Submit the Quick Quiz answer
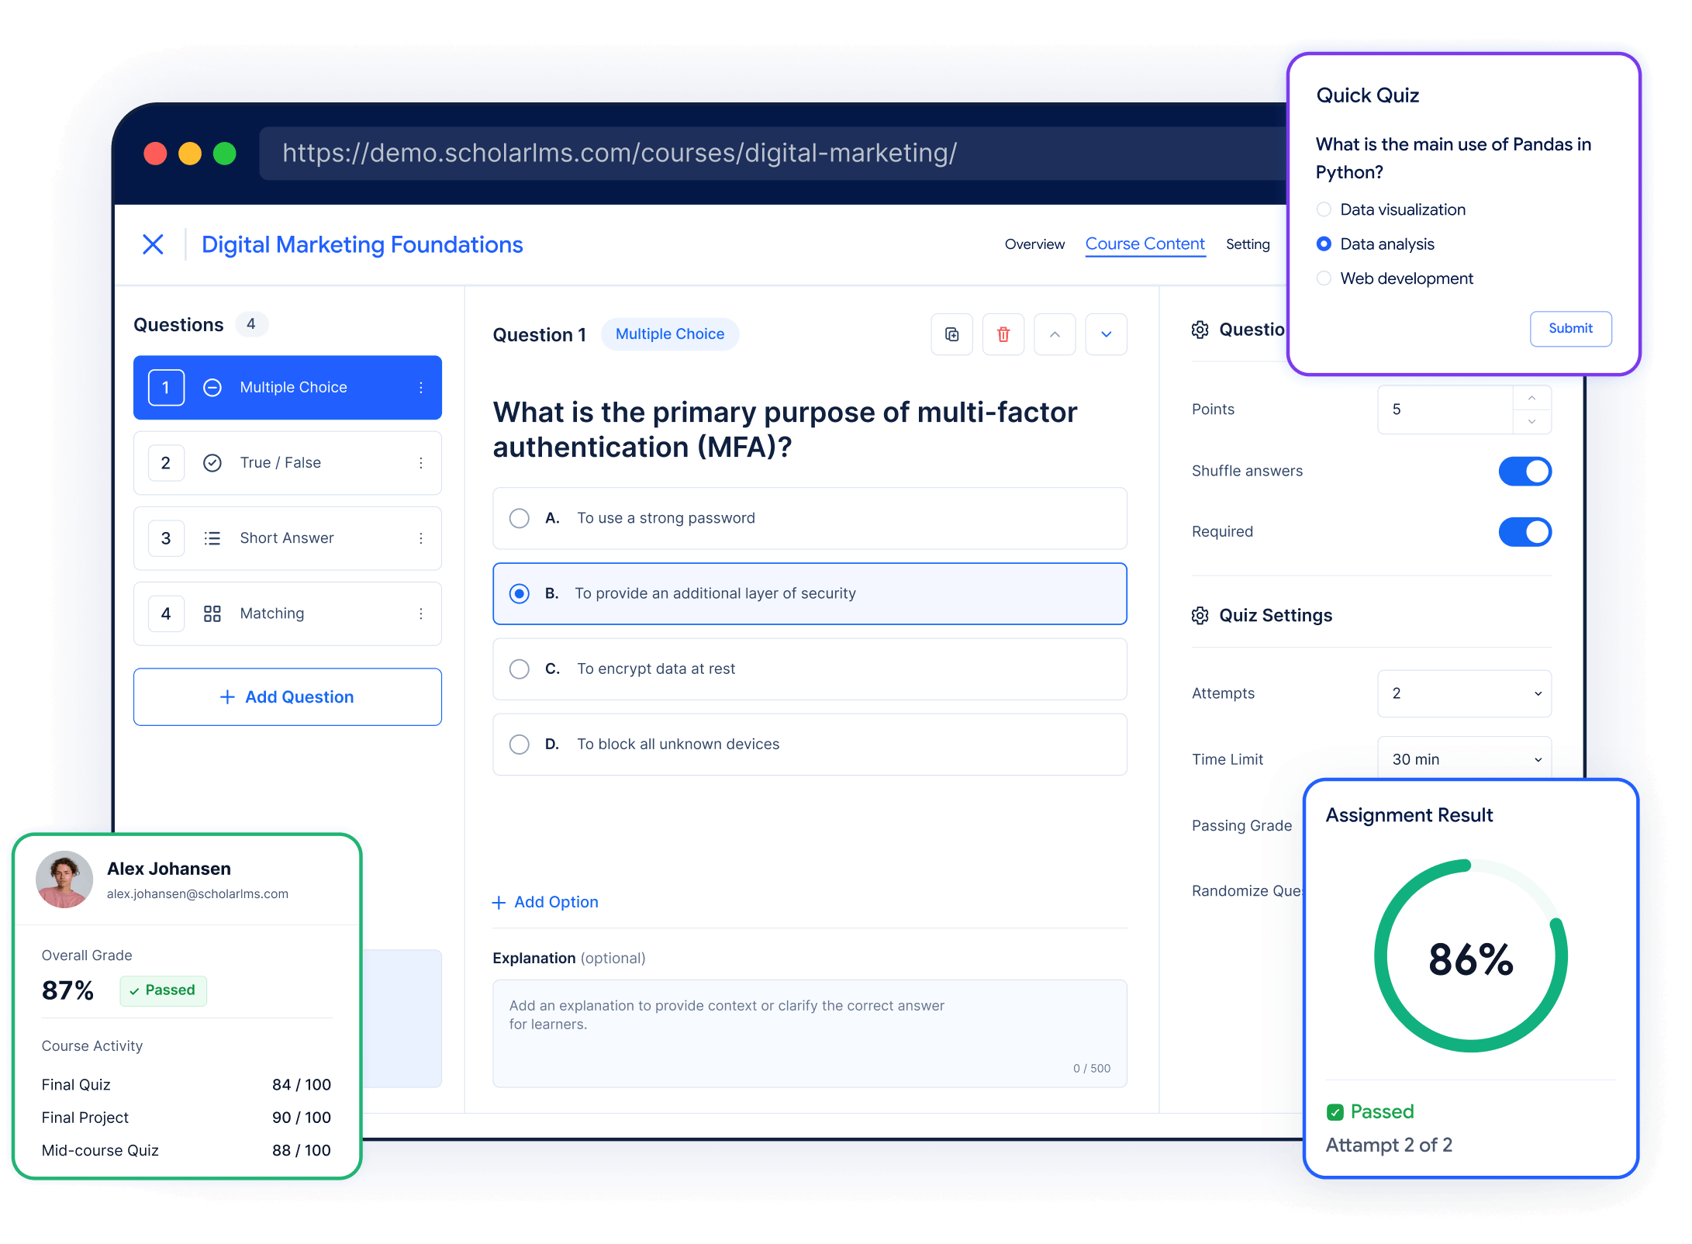The width and height of the screenshot is (1692, 1244). tap(1570, 329)
